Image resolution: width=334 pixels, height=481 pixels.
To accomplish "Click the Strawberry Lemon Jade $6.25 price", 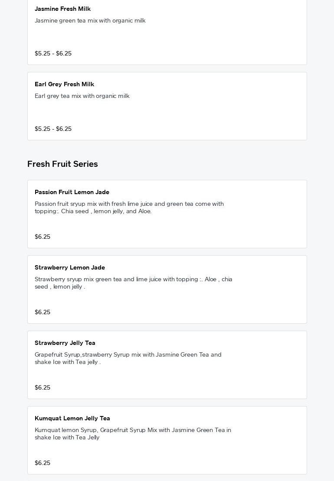I will [43, 312].
